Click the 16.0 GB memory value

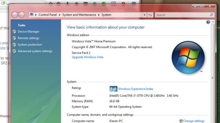114,101
